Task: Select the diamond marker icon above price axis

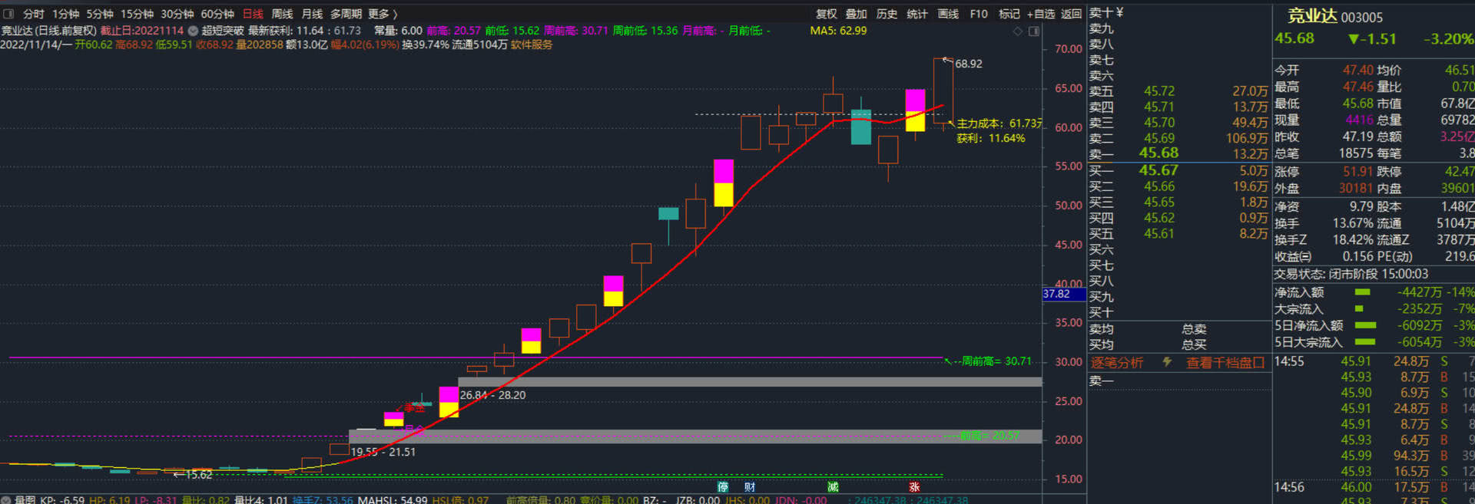Action: click(x=1018, y=31)
